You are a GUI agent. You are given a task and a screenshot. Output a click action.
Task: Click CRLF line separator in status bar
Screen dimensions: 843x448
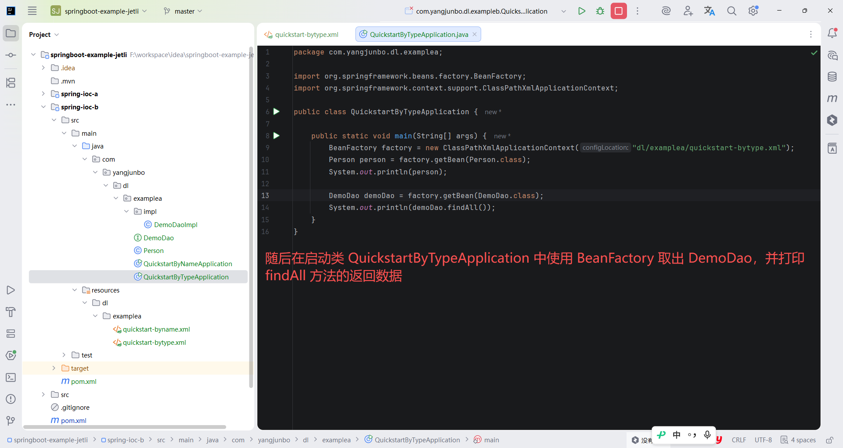(x=739, y=440)
